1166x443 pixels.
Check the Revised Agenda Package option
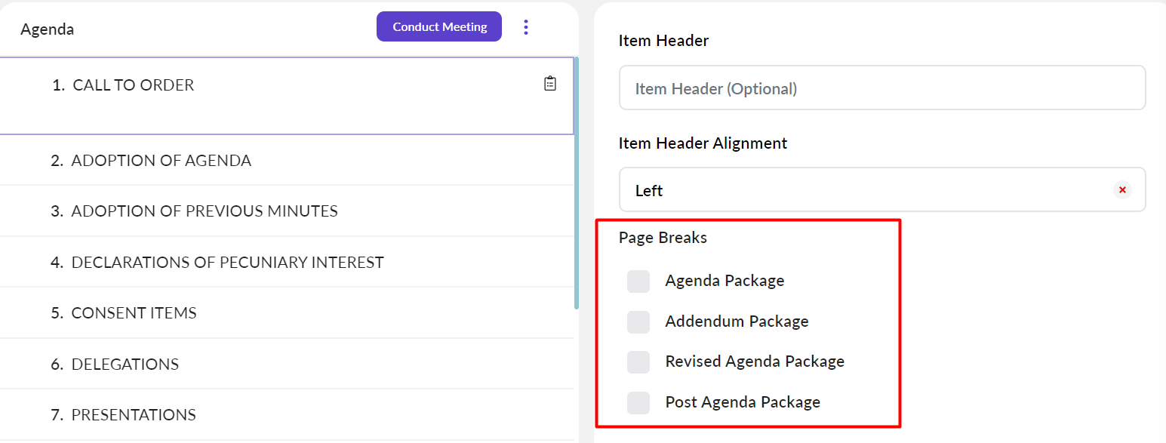tap(638, 361)
